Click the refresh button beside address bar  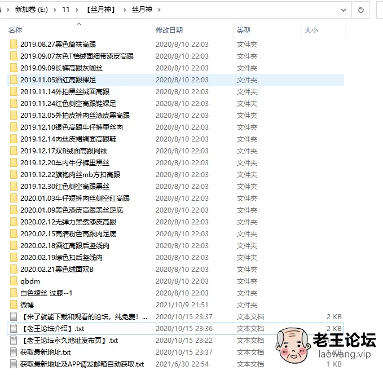[360, 10]
